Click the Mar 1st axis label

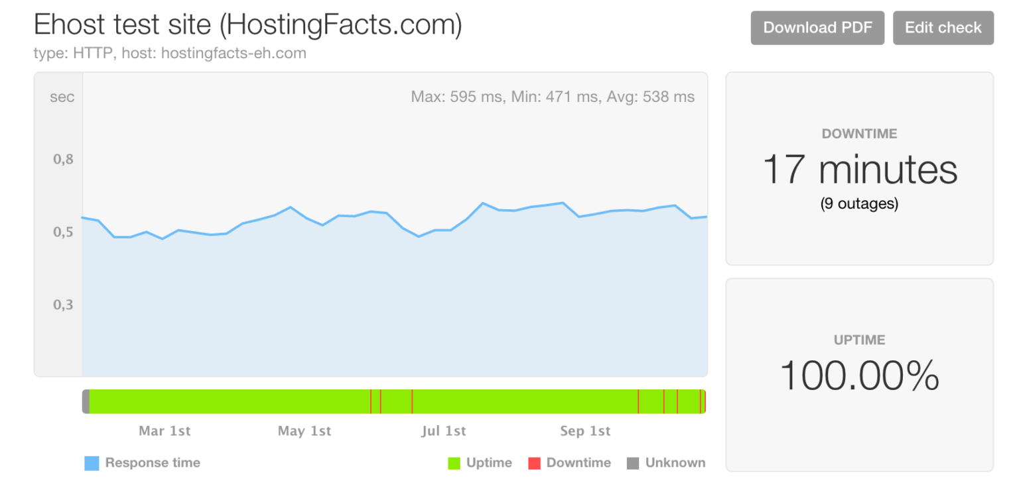pos(165,431)
